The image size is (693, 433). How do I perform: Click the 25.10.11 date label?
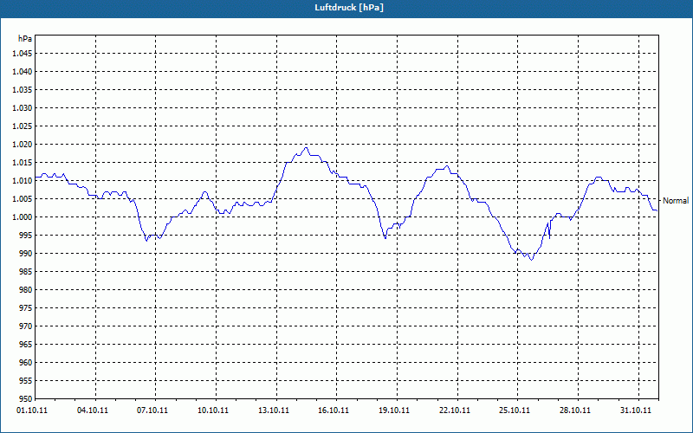515,410
